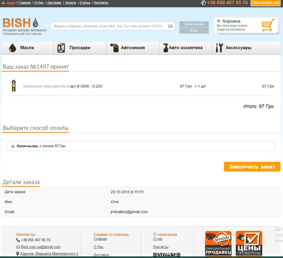Click the Цены проверены badge
The image size is (283, 258).
[x=249, y=243]
